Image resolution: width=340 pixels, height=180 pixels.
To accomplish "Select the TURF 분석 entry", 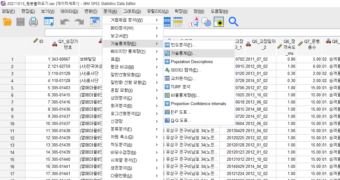I will (199, 87).
